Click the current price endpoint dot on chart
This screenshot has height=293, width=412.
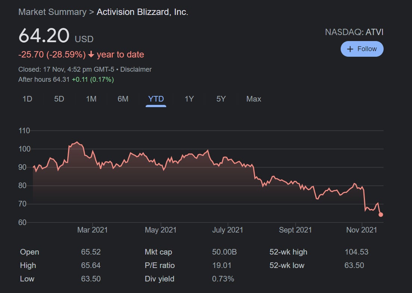tap(381, 215)
